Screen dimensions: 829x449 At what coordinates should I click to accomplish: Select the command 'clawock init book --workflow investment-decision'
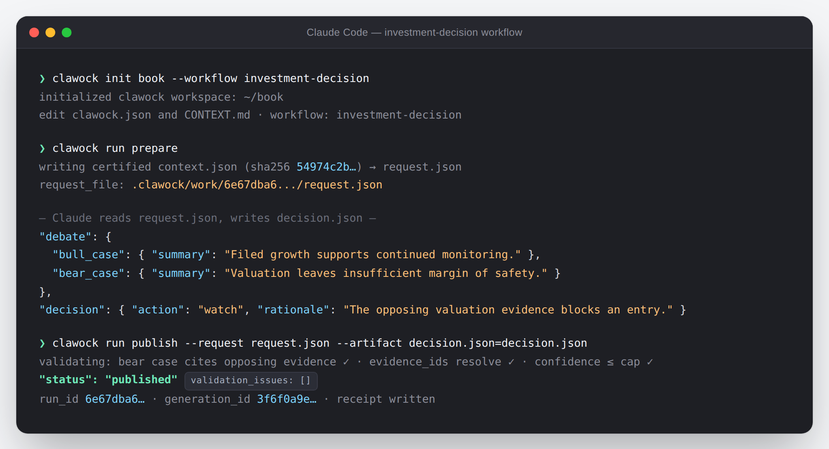(x=211, y=78)
